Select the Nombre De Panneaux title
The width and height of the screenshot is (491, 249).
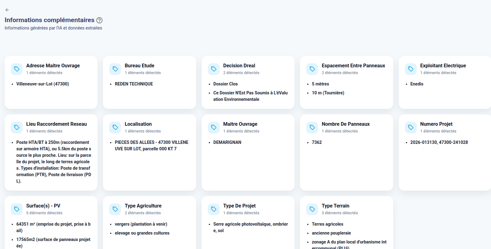345,124
